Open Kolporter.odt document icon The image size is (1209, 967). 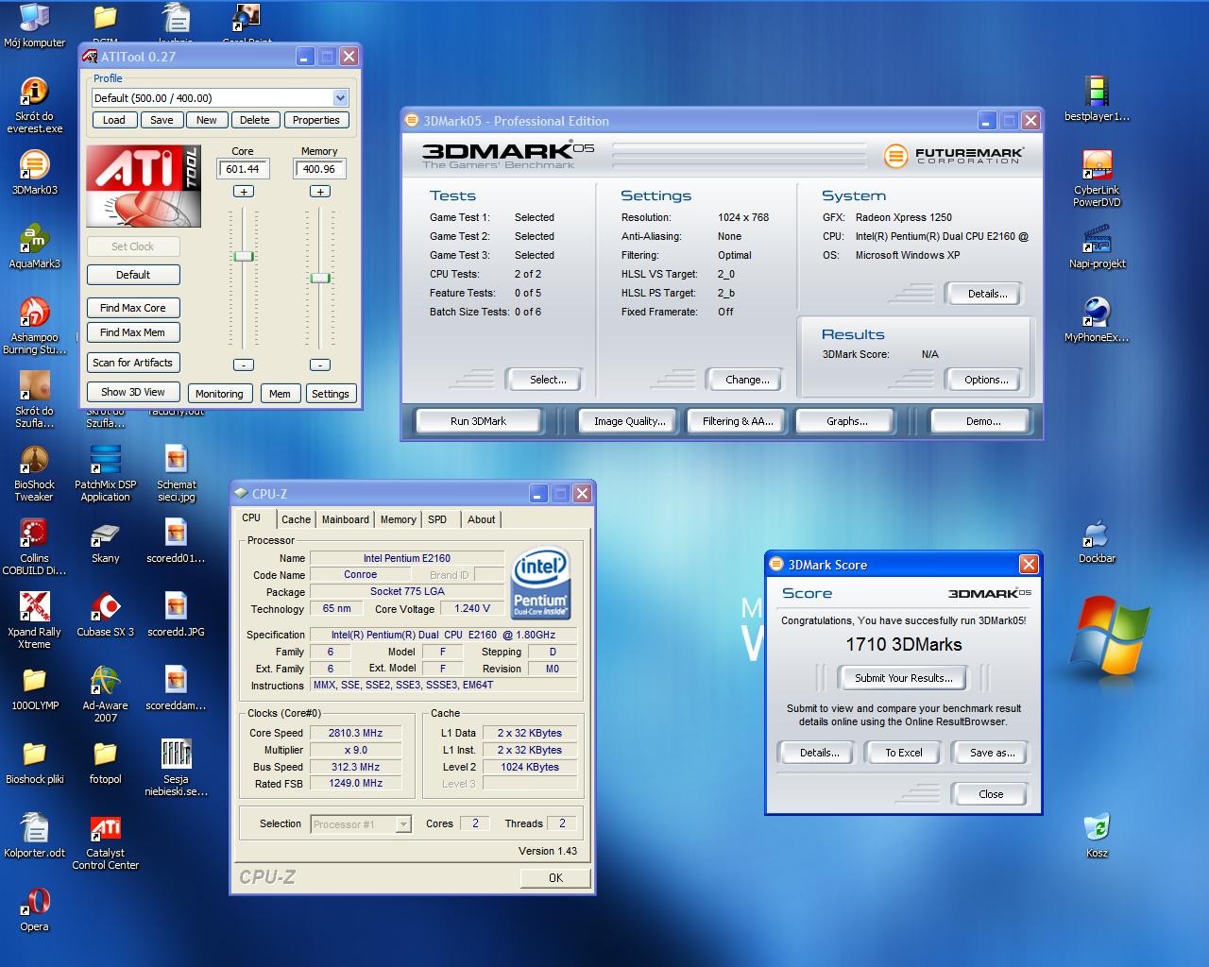point(34,835)
